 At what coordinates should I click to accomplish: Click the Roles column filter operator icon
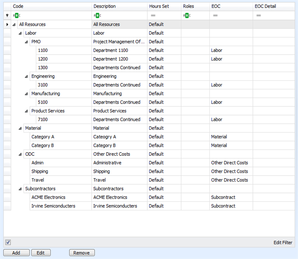pos(186,16)
